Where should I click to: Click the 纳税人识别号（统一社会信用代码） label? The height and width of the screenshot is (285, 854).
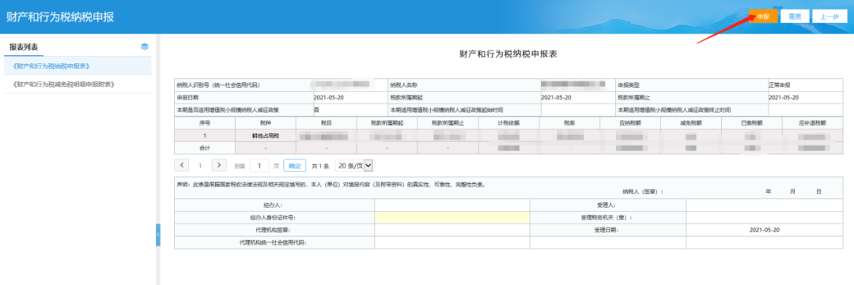pos(218,85)
